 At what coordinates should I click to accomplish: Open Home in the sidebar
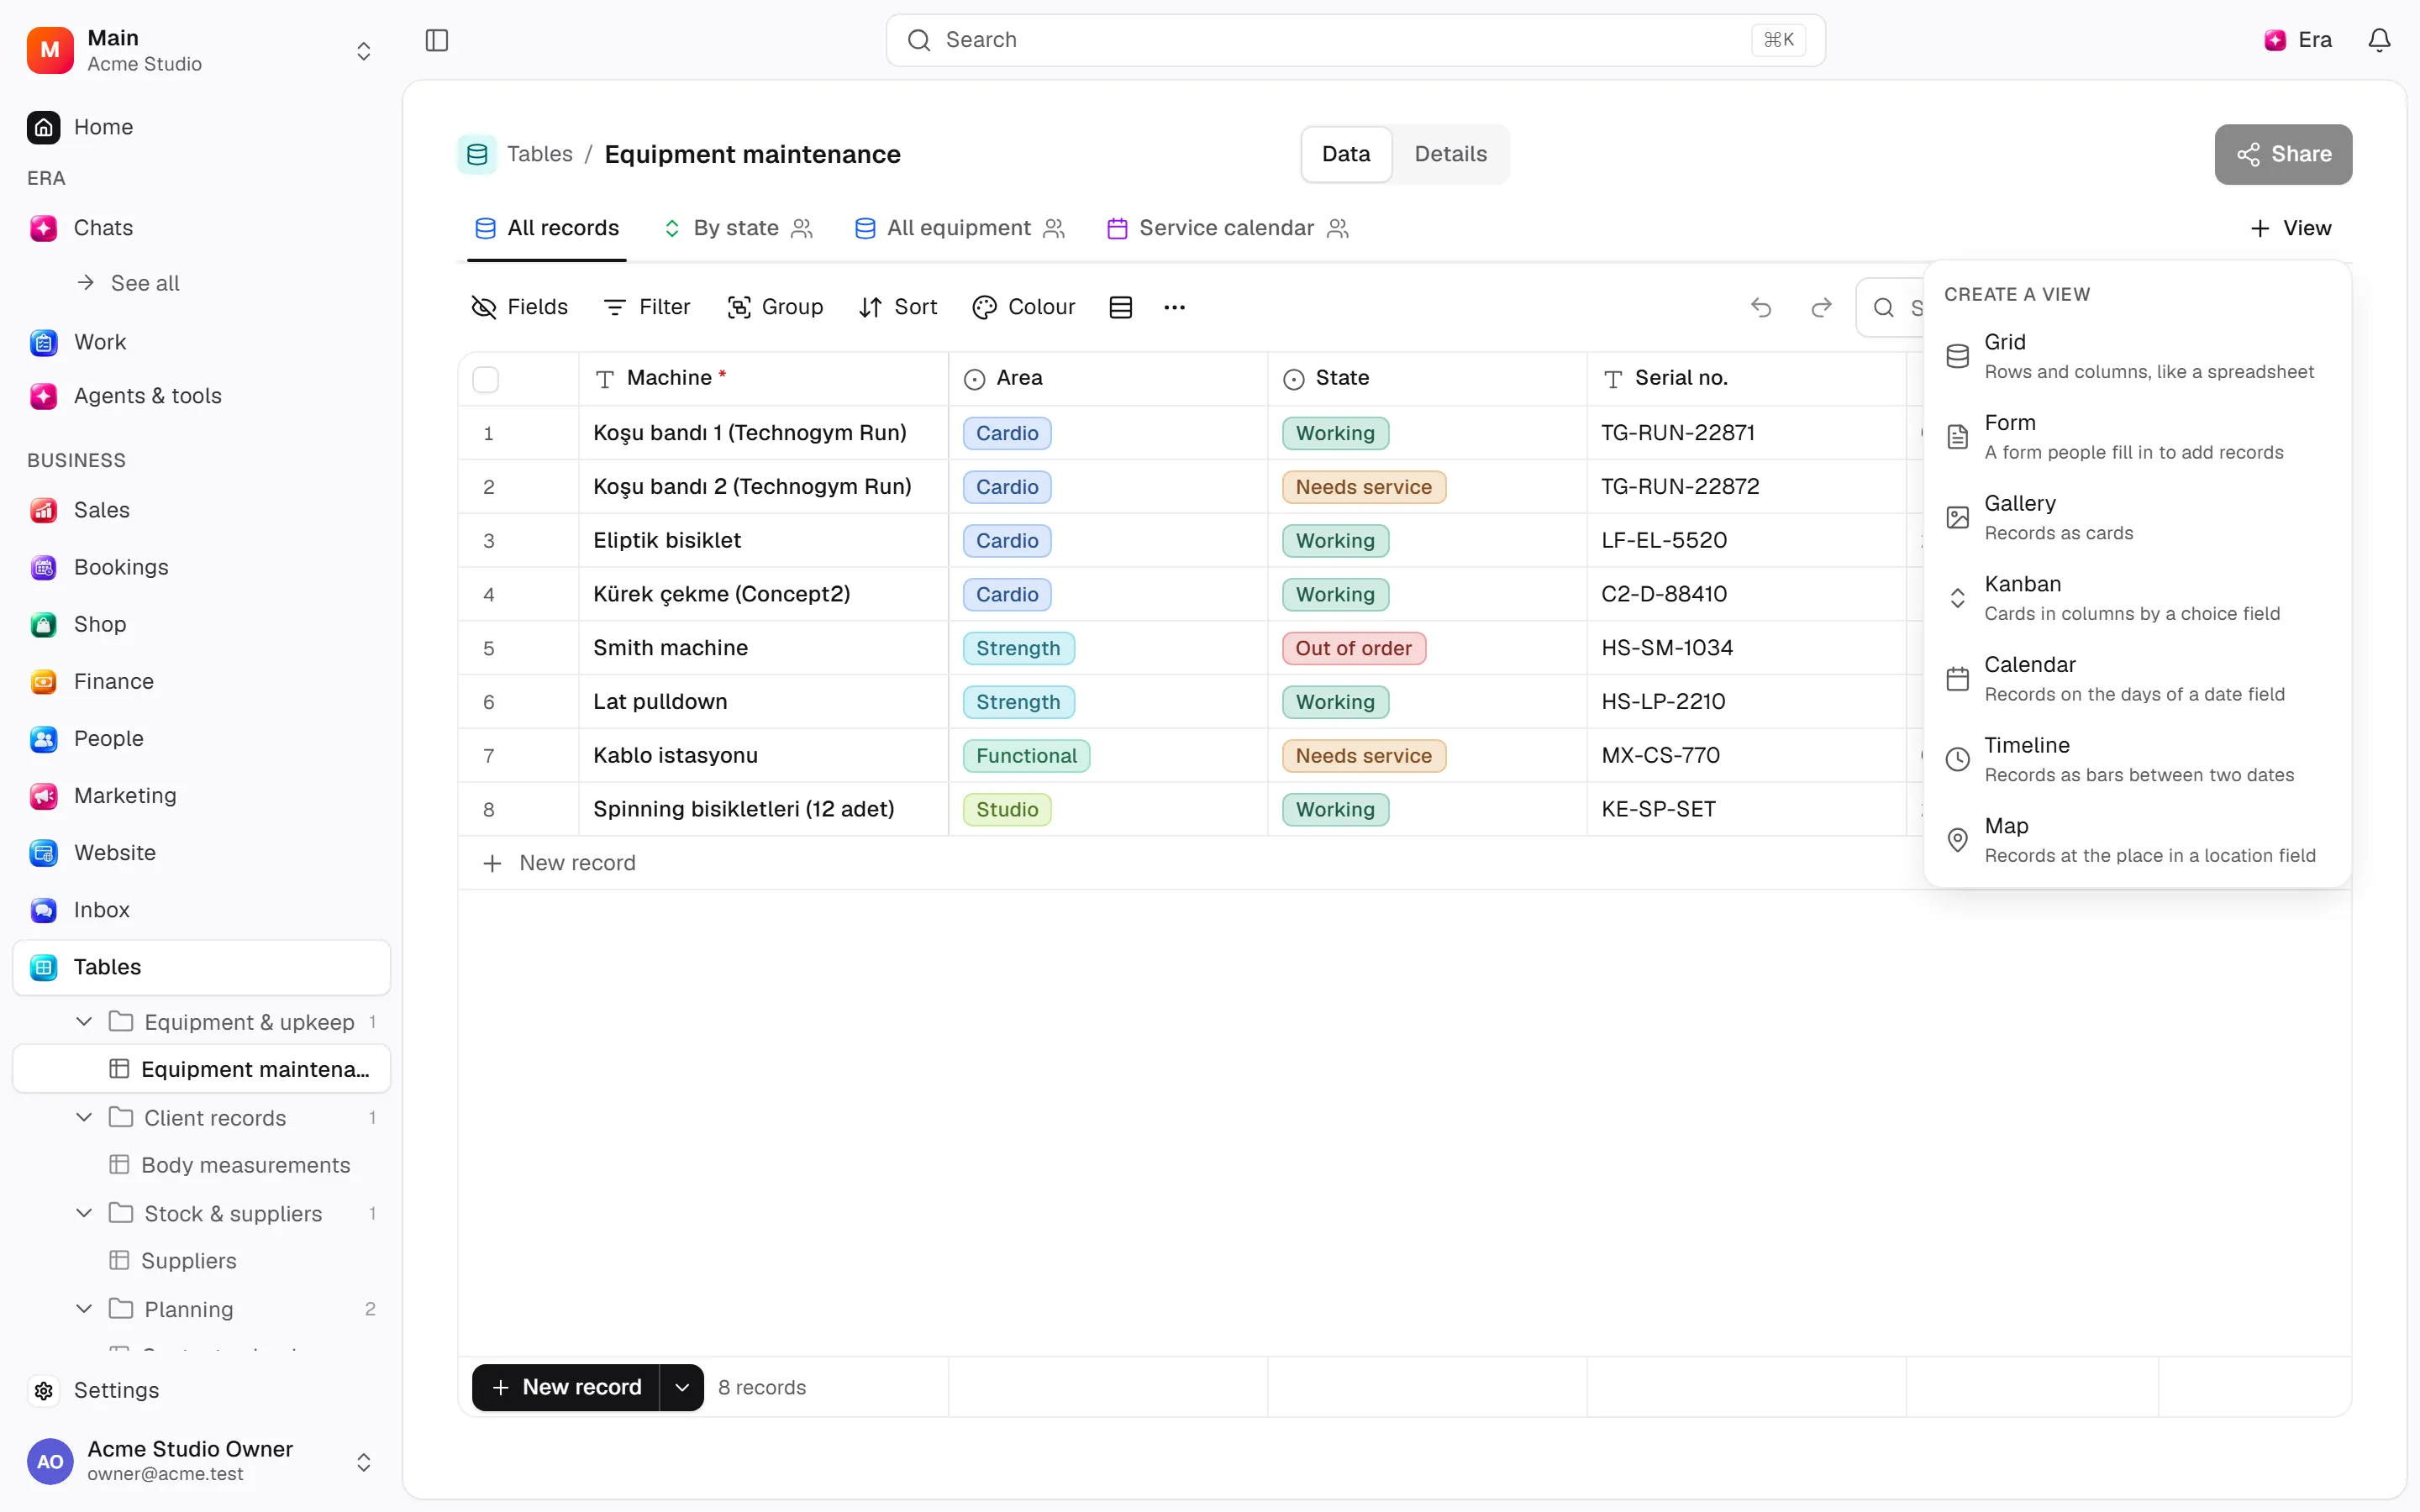[201, 127]
